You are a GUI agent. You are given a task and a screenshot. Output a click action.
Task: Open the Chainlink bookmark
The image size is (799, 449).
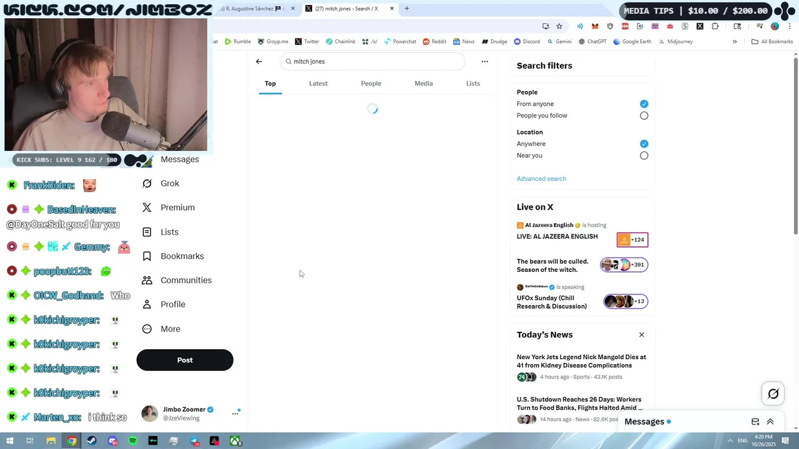(x=340, y=42)
